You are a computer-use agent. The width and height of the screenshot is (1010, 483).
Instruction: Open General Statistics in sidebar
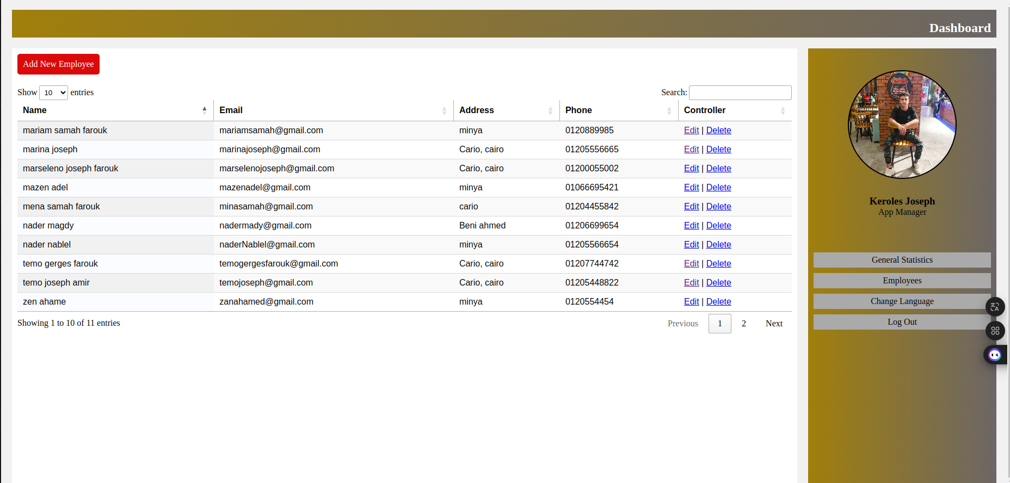click(x=902, y=260)
